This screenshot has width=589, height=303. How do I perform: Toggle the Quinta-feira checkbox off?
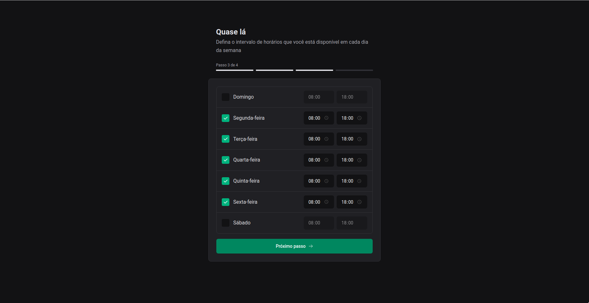(226, 181)
